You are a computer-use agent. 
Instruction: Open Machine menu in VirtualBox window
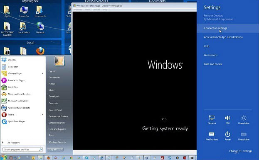pyautogui.click(x=78, y=10)
